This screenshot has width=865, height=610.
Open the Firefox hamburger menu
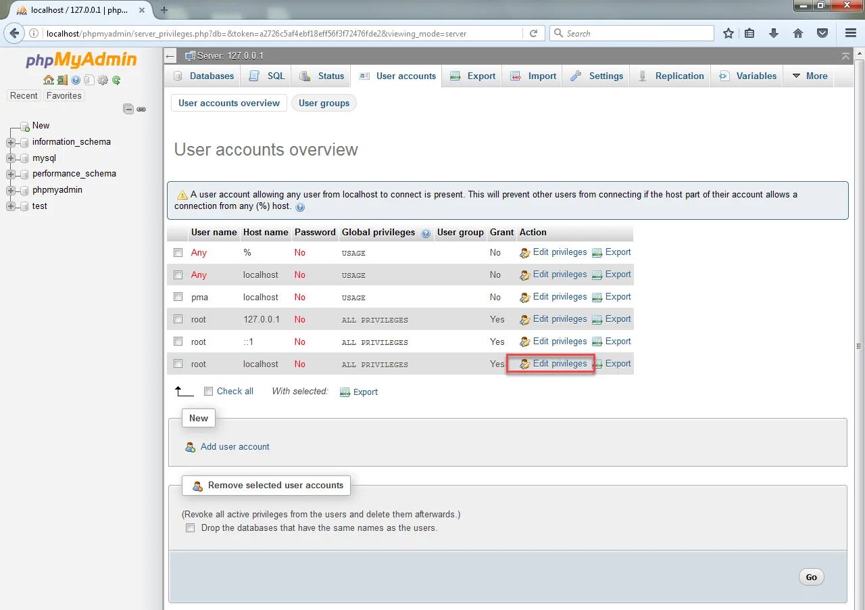[x=851, y=33]
